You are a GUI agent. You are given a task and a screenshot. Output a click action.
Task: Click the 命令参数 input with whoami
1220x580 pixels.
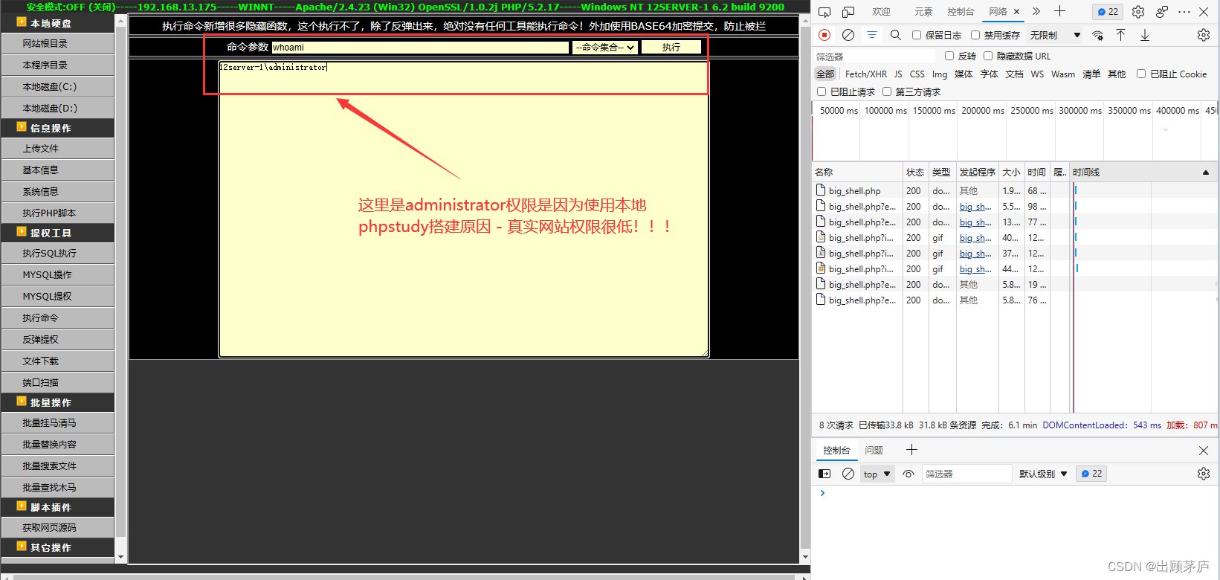pyautogui.click(x=420, y=47)
